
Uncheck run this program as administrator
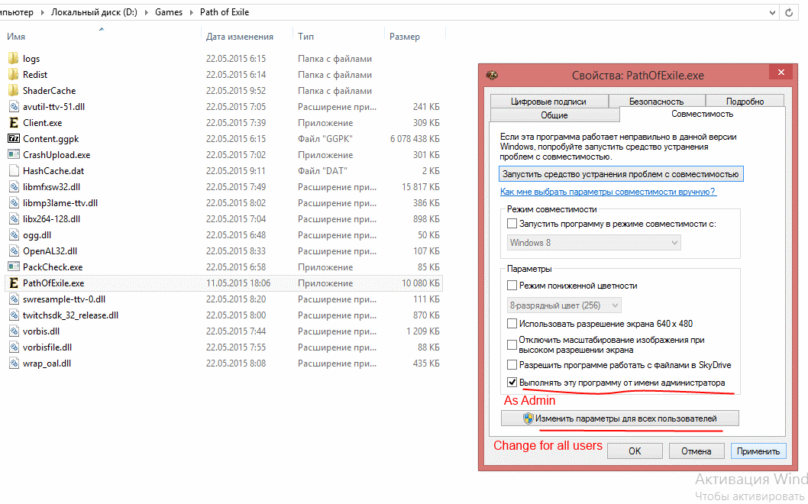pos(512,383)
